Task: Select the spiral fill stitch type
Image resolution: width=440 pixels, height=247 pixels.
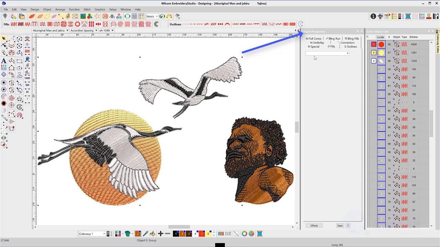Action: (x=120, y=24)
